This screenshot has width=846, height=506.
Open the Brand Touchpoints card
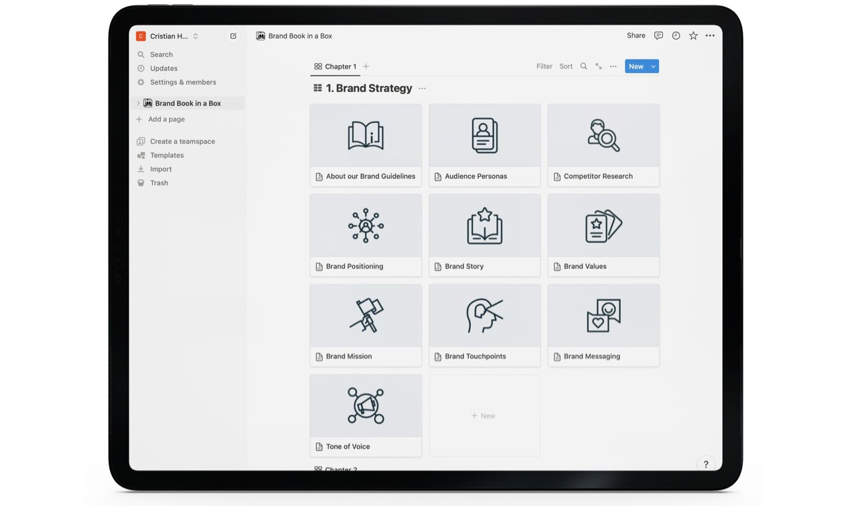tap(484, 325)
